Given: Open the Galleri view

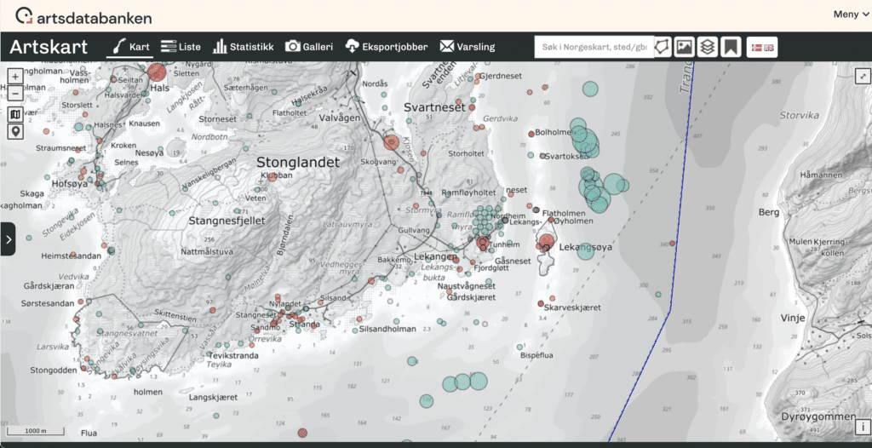Looking at the screenshot, I should [309, 47].
